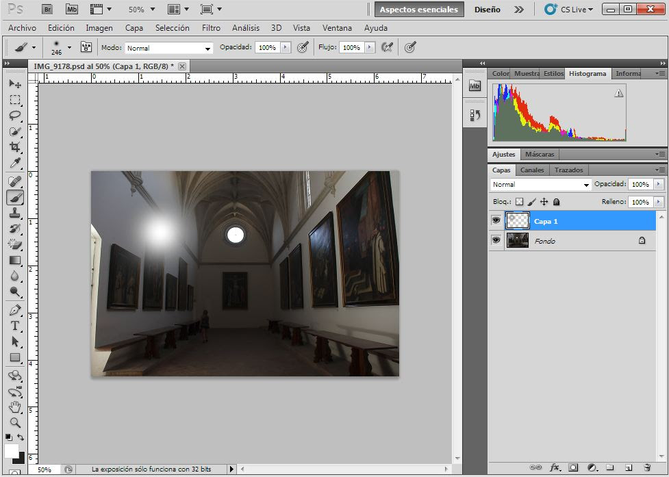Open layer styles fx icon

(x=555, y=467)
